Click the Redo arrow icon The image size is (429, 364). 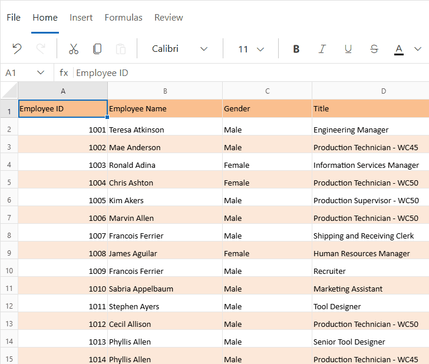click(41, 49)
